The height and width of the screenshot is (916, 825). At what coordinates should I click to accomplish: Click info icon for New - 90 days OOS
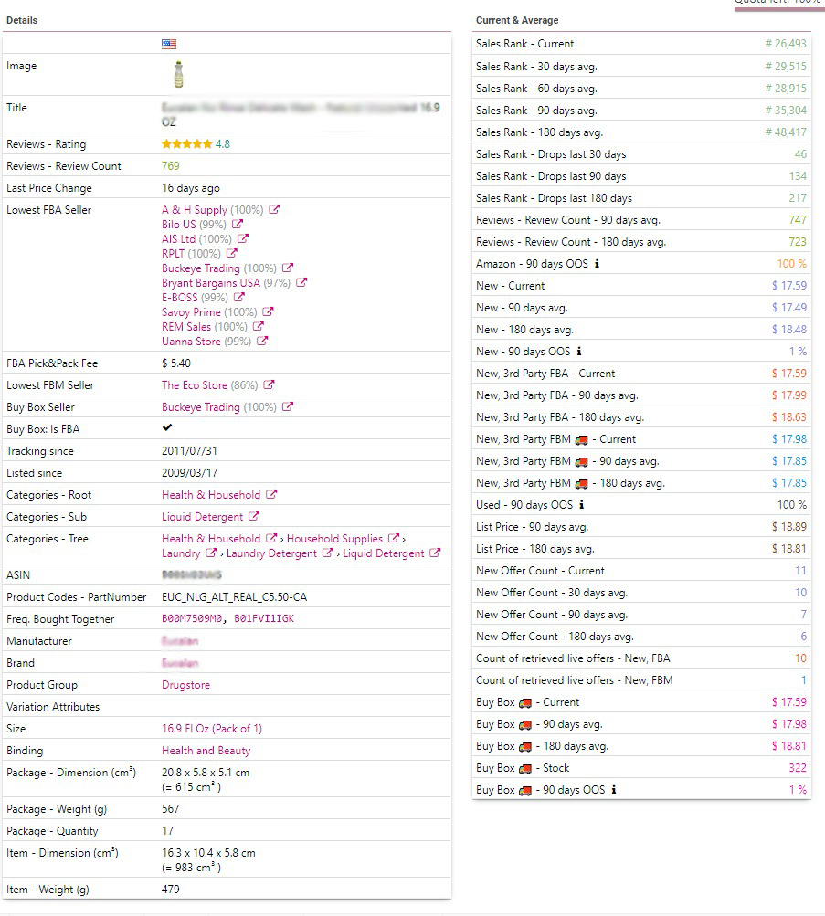[x=579, y=351]
